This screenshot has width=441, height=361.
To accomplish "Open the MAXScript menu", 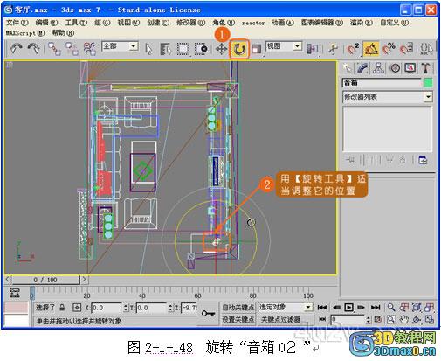I will coord(25,33).
